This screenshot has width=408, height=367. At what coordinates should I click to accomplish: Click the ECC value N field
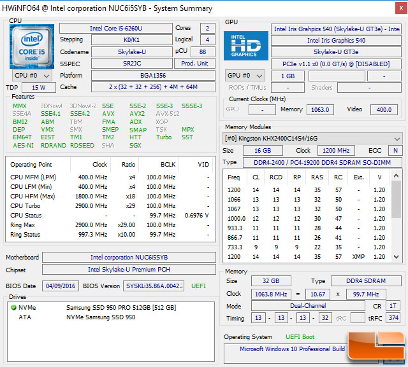pyautogui.click(x=395, y=151)
